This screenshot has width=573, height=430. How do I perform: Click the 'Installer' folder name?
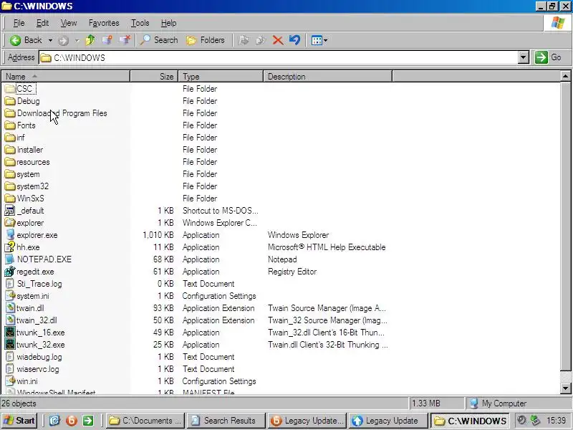[x=30, y=150]
